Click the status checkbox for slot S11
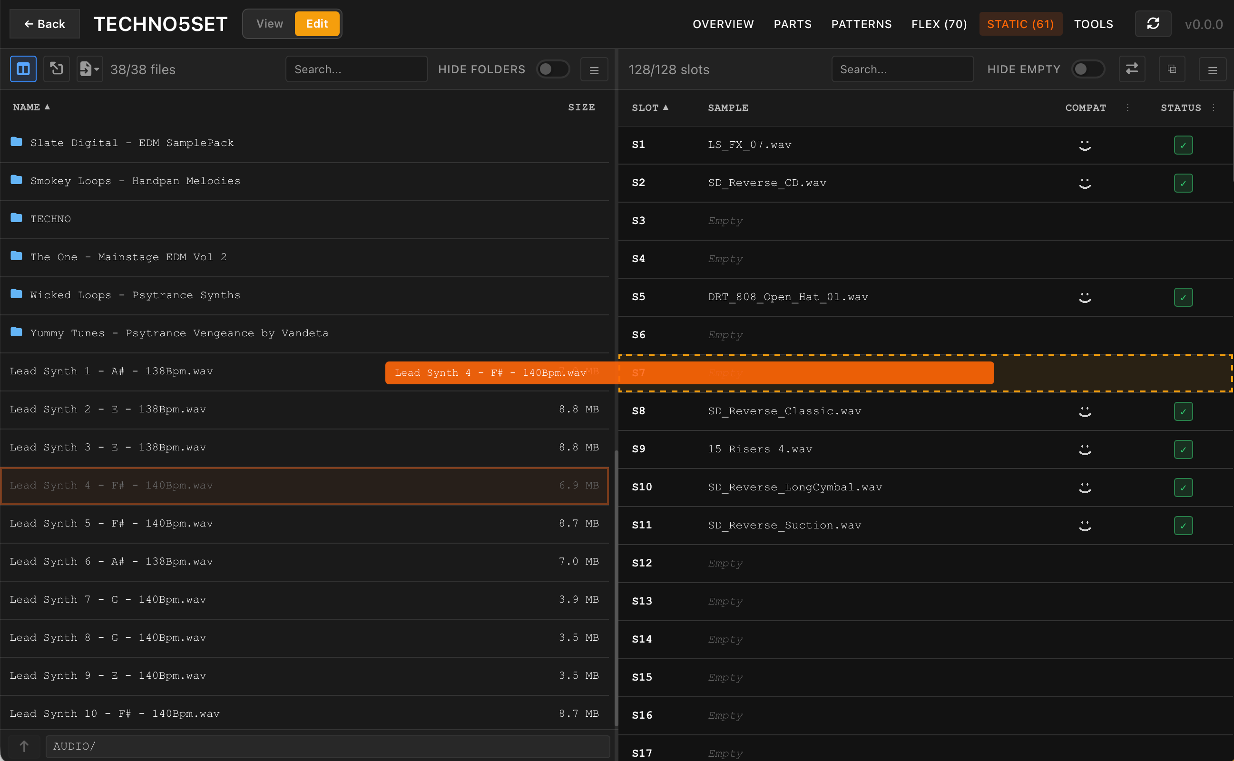The image size is (1234, 761). pyautogui.click(x=1183, y=526)
